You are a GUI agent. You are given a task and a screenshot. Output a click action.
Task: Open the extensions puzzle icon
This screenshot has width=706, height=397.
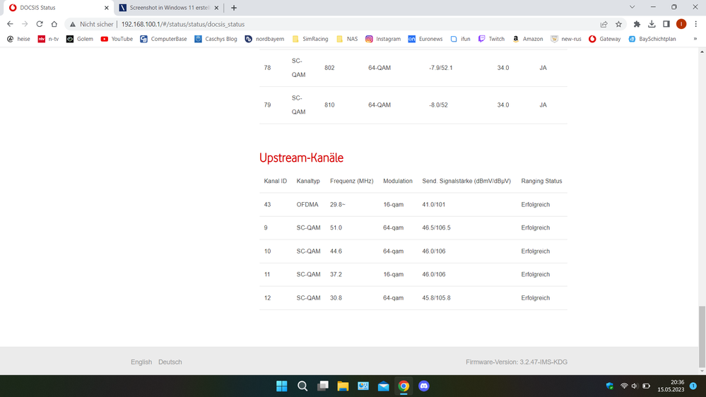[637, 24]
